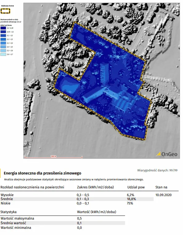Select the 'Średnia wartość' statistics row
Viewport: 183px width, 235px height.
[x=63, y=223]
